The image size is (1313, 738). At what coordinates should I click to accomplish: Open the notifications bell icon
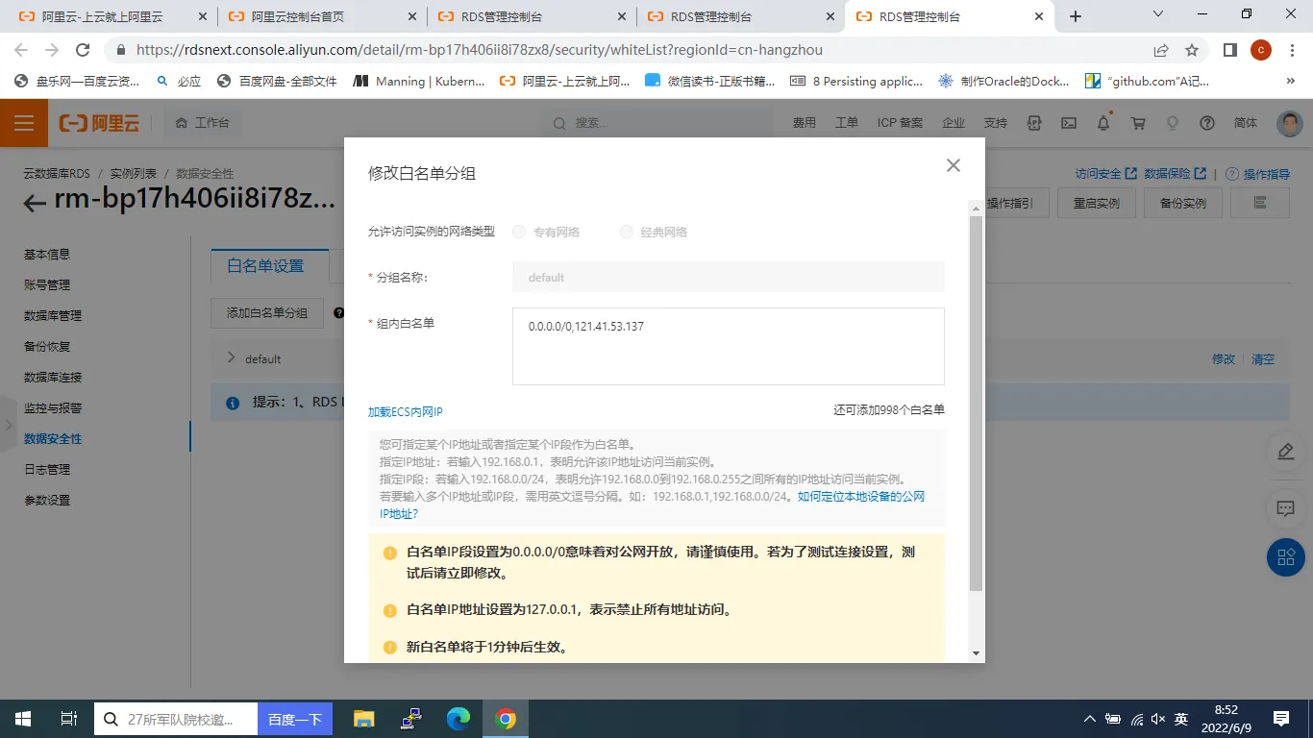click(x=1103, y=123)
